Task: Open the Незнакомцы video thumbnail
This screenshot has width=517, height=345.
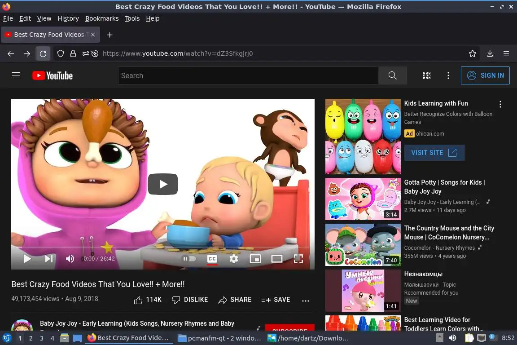Action: tap(363, 291)
